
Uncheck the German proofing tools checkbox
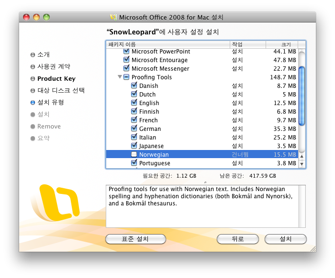[134, 128]
